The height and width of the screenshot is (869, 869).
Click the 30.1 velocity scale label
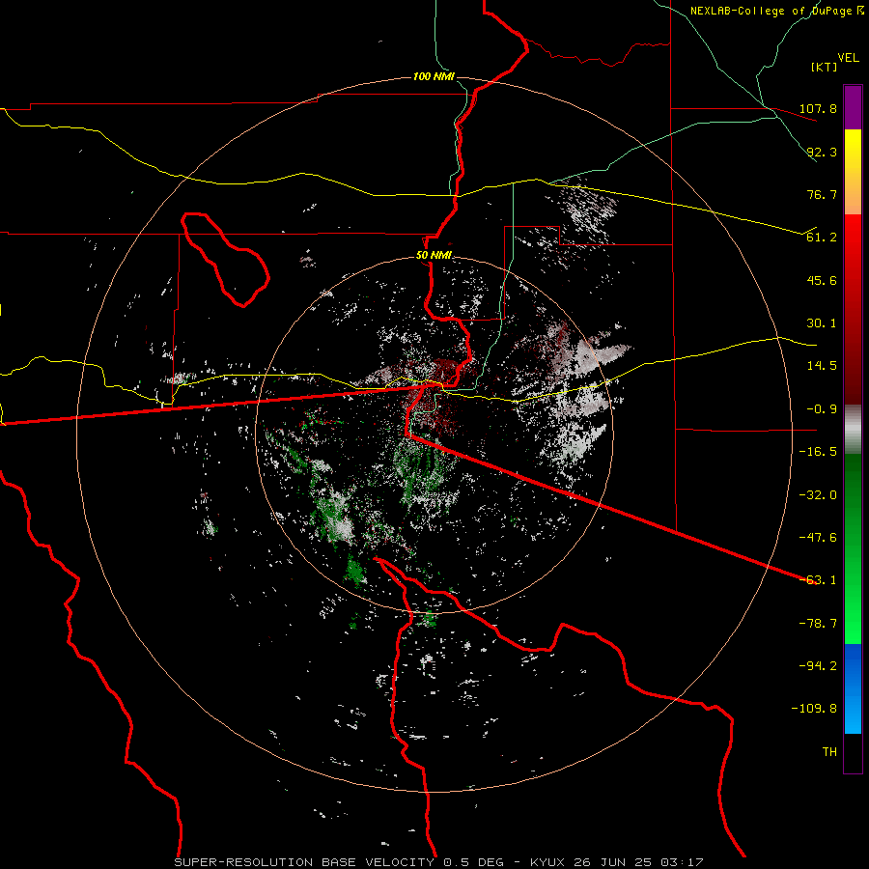click(822, 323)
